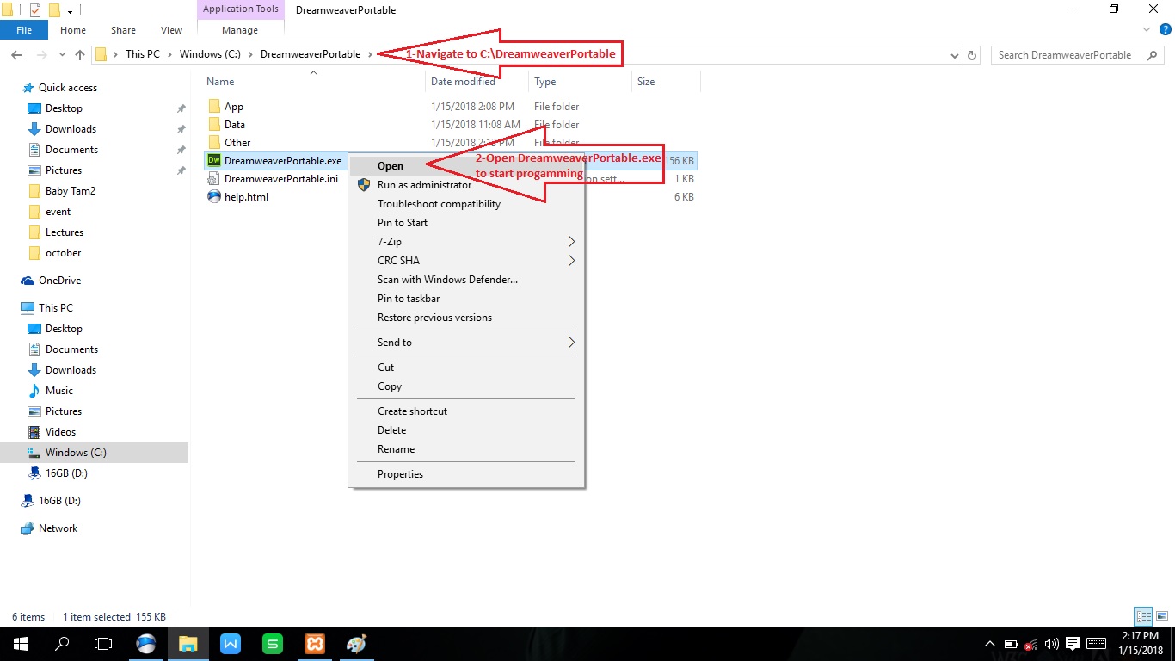Open Videos under This PC
This screenshot has height=661, width=1175.
pyautogui.click(x=60, y=432)
